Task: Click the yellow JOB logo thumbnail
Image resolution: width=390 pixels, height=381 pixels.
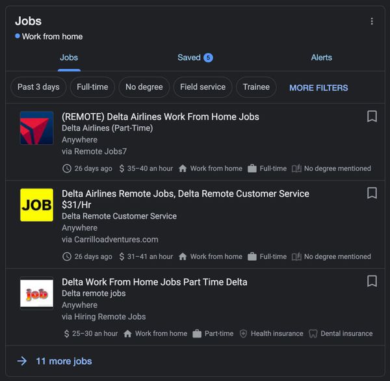Action: pos(36,205)
